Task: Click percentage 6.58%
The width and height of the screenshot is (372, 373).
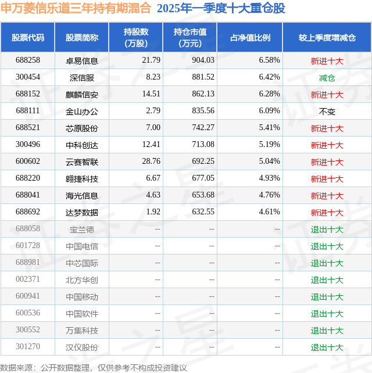Action: point(269,60)
